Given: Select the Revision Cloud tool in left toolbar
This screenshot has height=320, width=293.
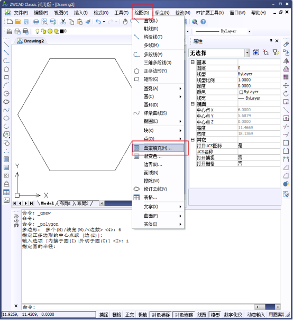Looking at the screenshot, I should tap(6, 102).
